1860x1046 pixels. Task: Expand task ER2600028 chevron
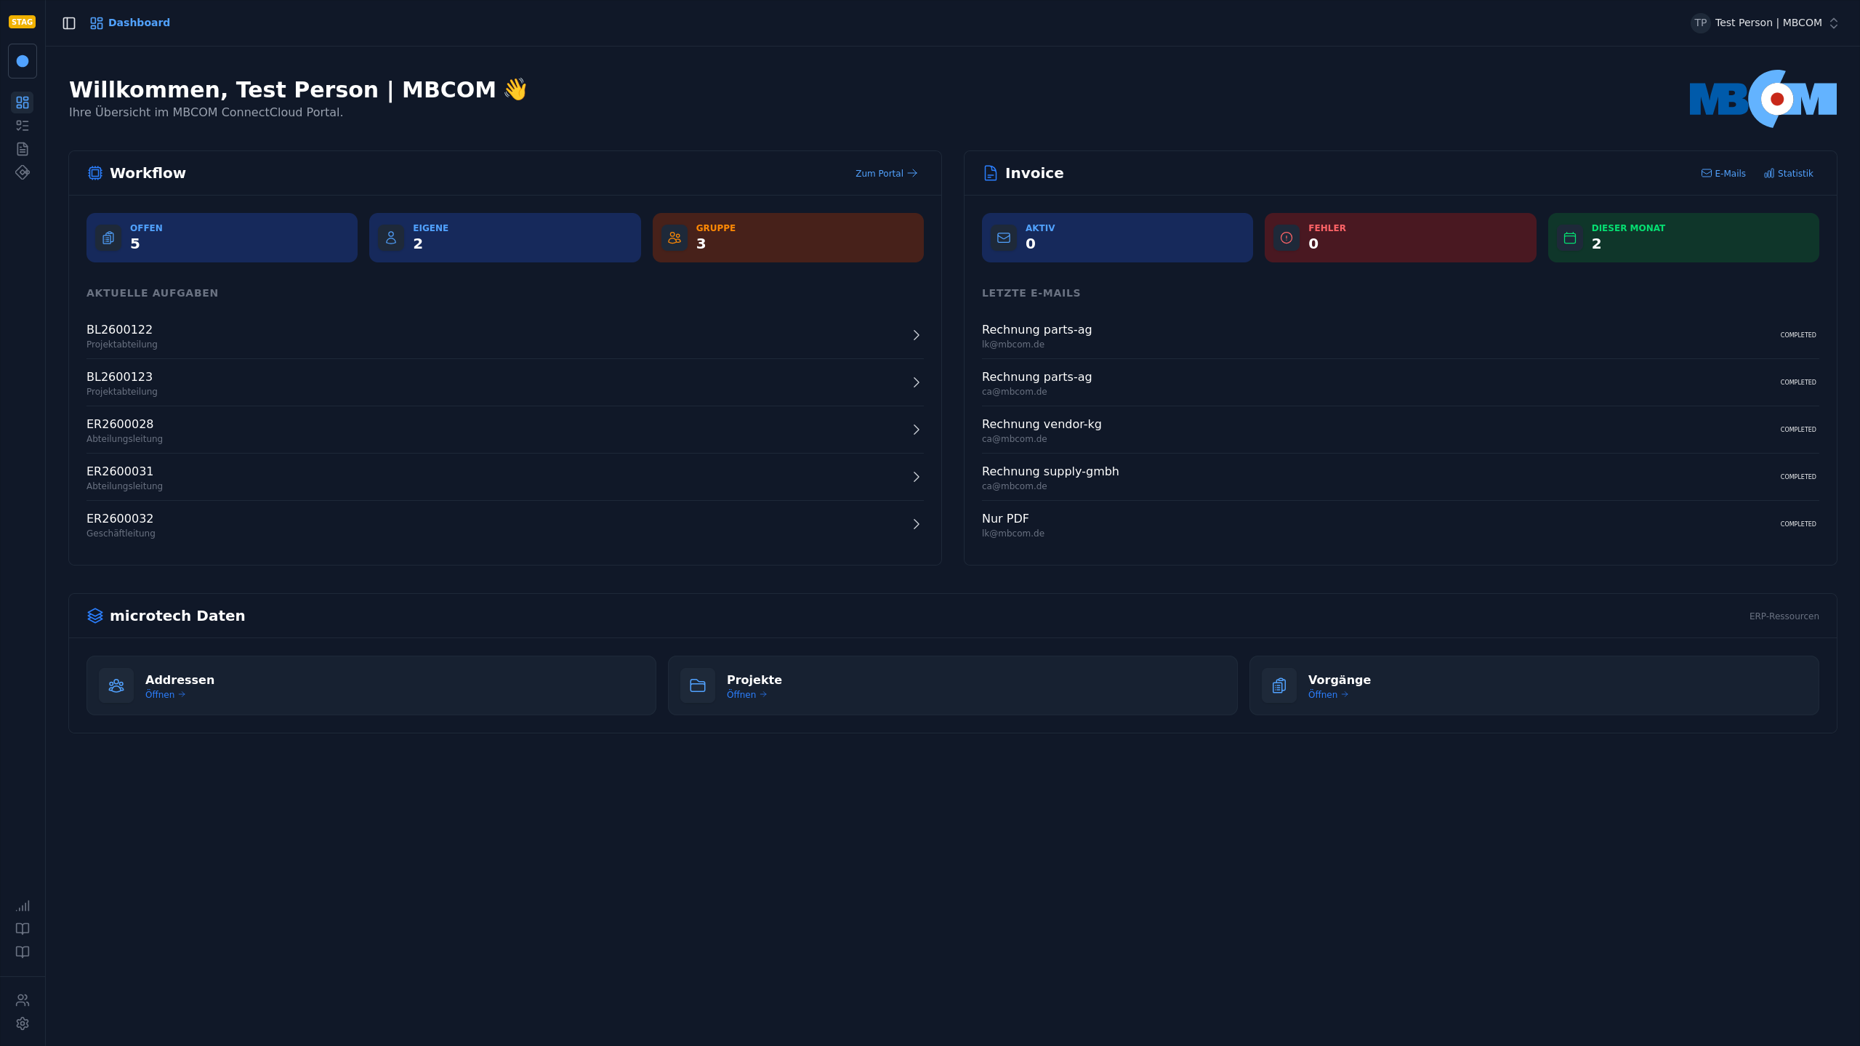917,430
